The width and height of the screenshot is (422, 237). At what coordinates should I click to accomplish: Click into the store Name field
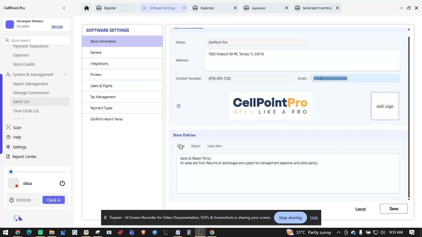point(256,42)
